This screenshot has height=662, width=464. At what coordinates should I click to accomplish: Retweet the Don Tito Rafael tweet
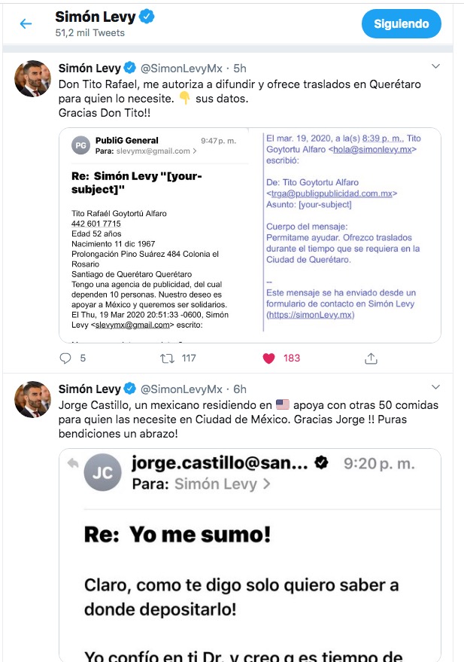point(169,358)
